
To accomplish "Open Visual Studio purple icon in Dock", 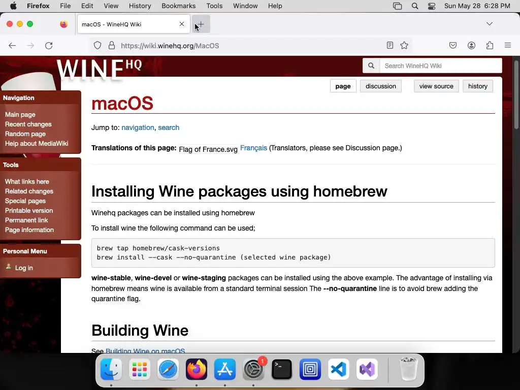I will tap(367, 369).
